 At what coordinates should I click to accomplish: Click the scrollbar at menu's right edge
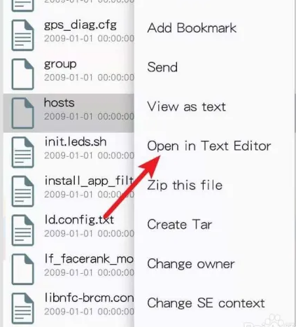pos(295,113)
